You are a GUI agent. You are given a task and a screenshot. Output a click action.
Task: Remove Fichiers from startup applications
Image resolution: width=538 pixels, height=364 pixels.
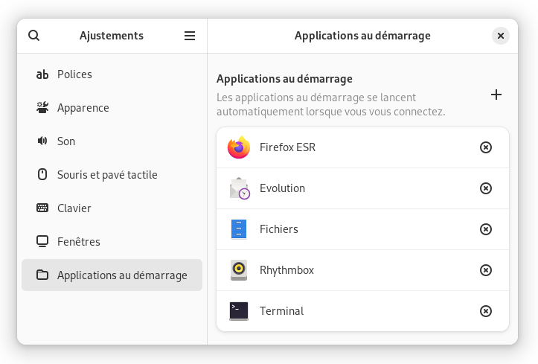point(485,229)
